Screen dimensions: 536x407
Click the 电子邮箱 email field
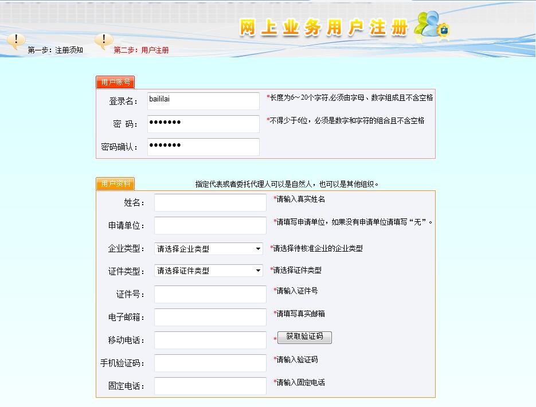click(209, 317)
